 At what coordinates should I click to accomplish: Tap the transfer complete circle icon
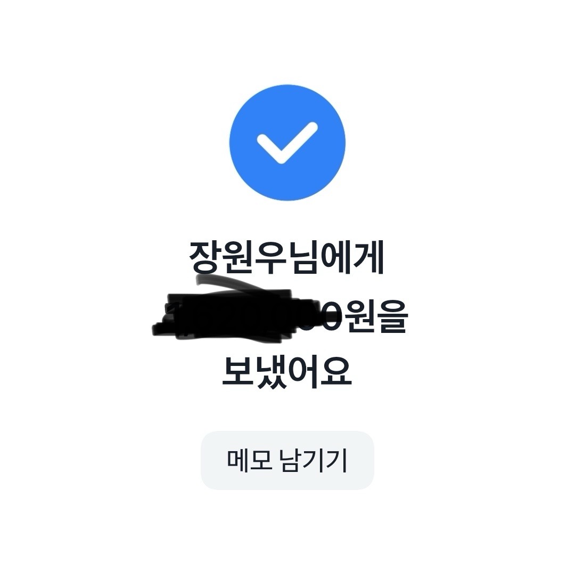[x=287, y=143]
